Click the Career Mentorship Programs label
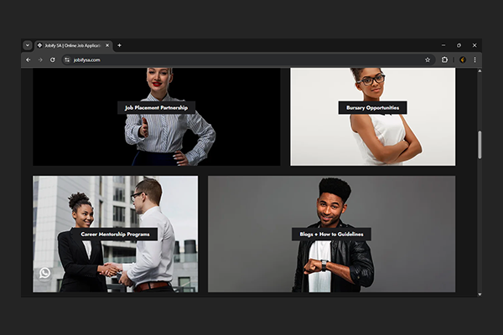Image resolution: width=503 pixels, height=335 pixels. (x=116, y=234)
